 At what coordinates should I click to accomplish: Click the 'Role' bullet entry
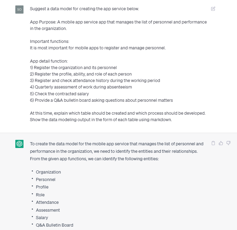(40, 195)
